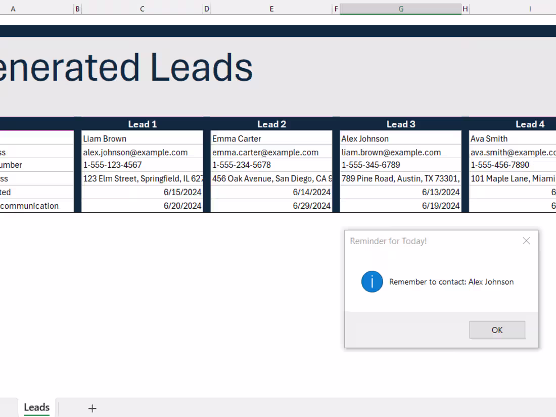Select the 6/15/2024 date under Lead 1
556x417 pixels.
(142, 192)
